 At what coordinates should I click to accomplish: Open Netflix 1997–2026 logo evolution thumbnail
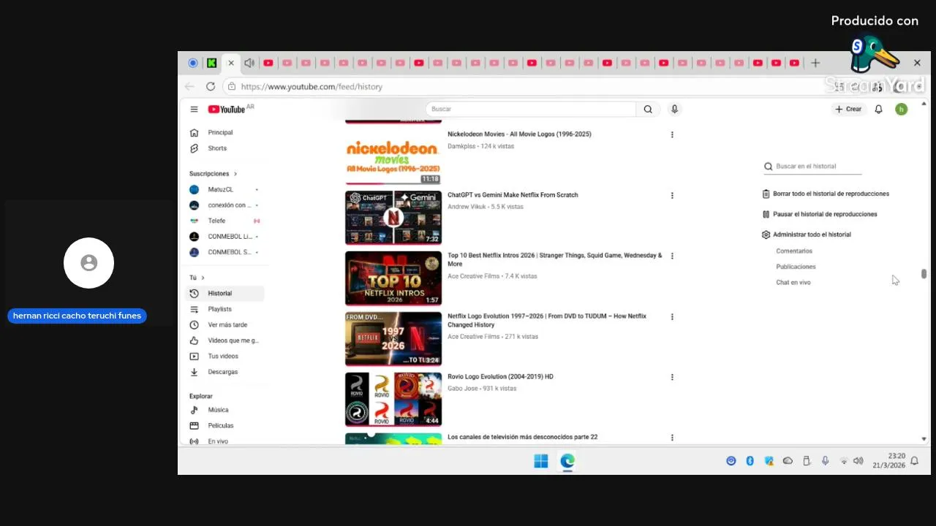click(x=393, y=339)
